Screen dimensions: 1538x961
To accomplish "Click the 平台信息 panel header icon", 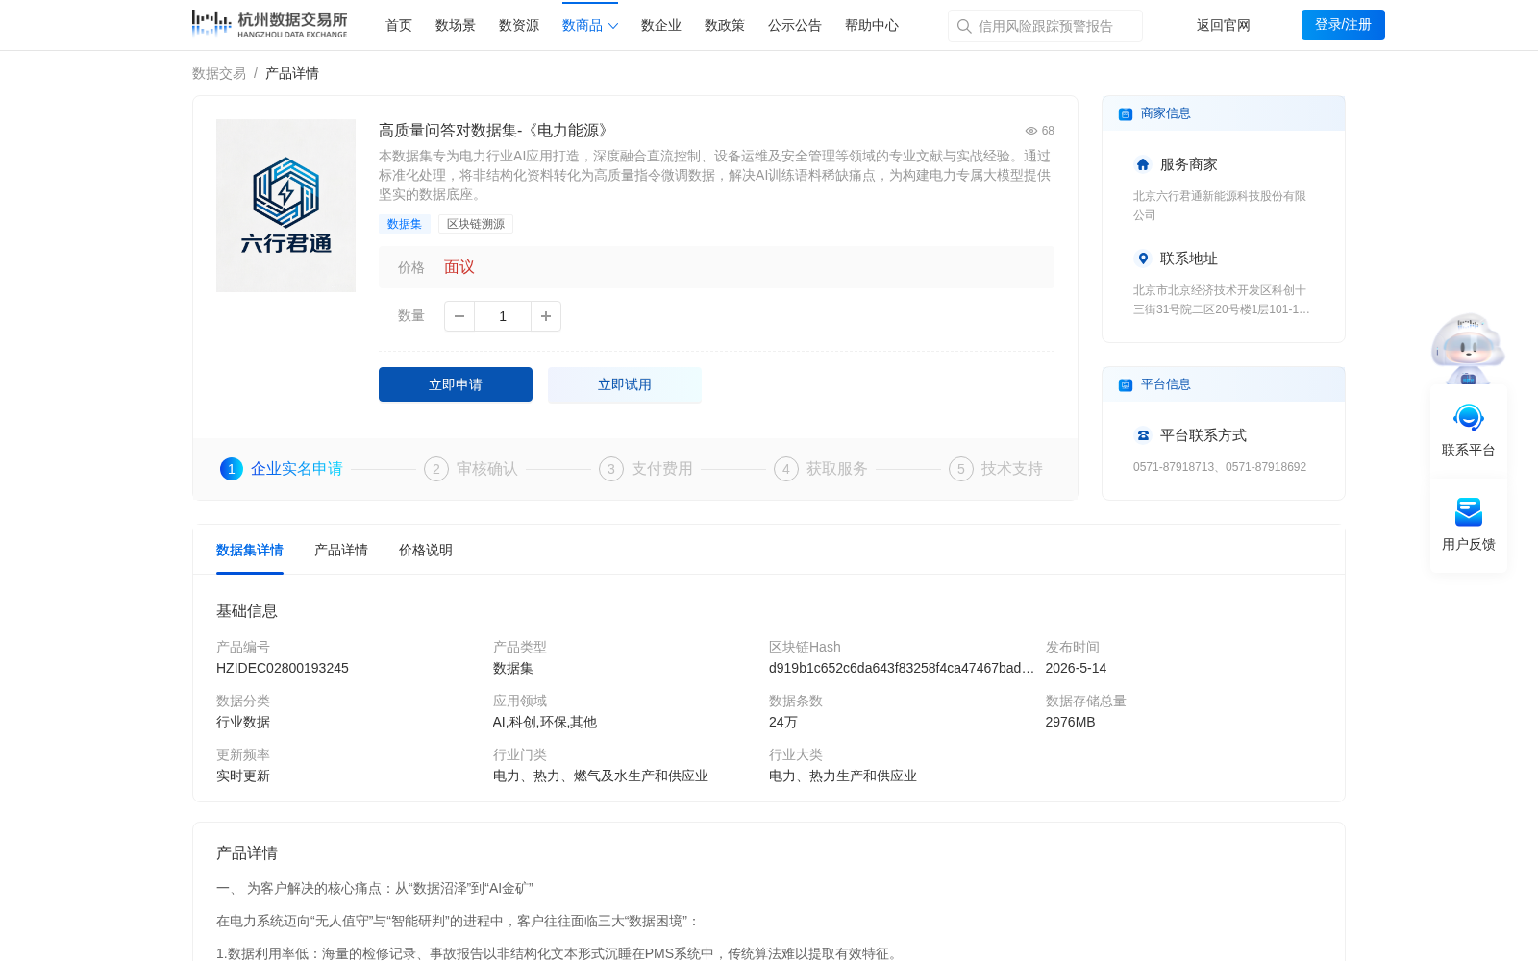I will point(1126,385).
